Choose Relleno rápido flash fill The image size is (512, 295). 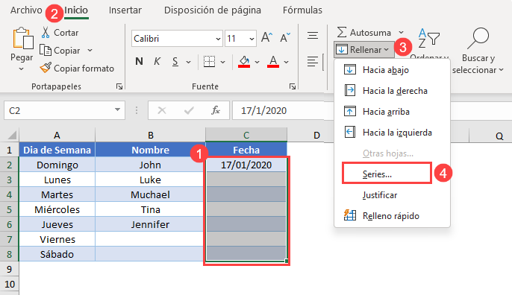coord(392,216)
